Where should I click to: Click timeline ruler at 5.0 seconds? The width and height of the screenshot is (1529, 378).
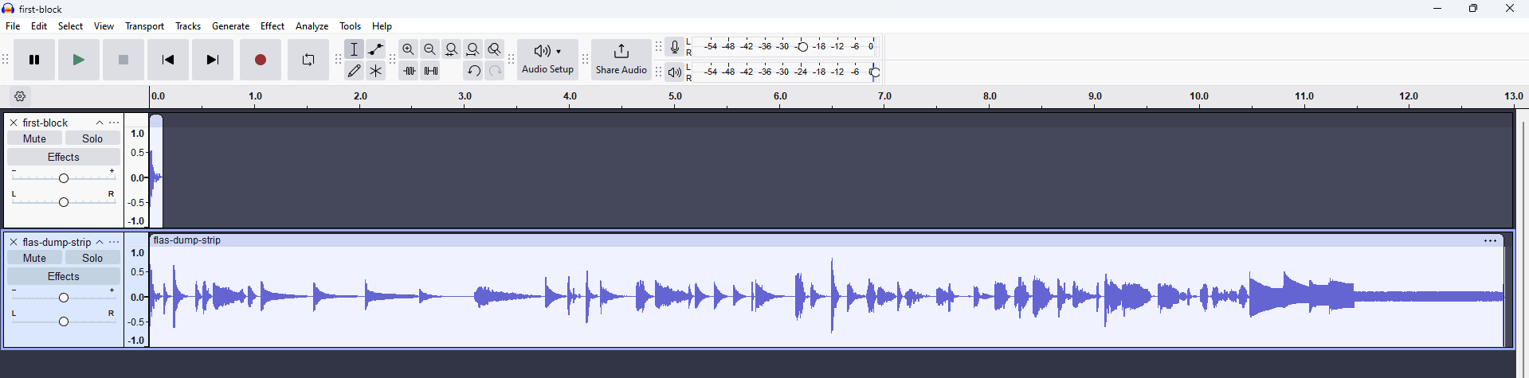click(x=675, y=96)
